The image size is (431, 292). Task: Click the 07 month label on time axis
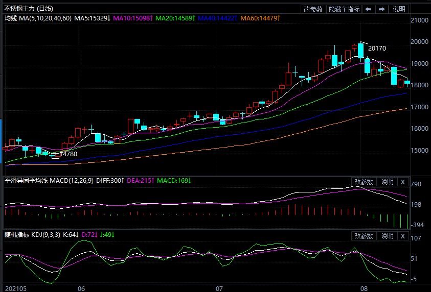click(x=219, y=288)
